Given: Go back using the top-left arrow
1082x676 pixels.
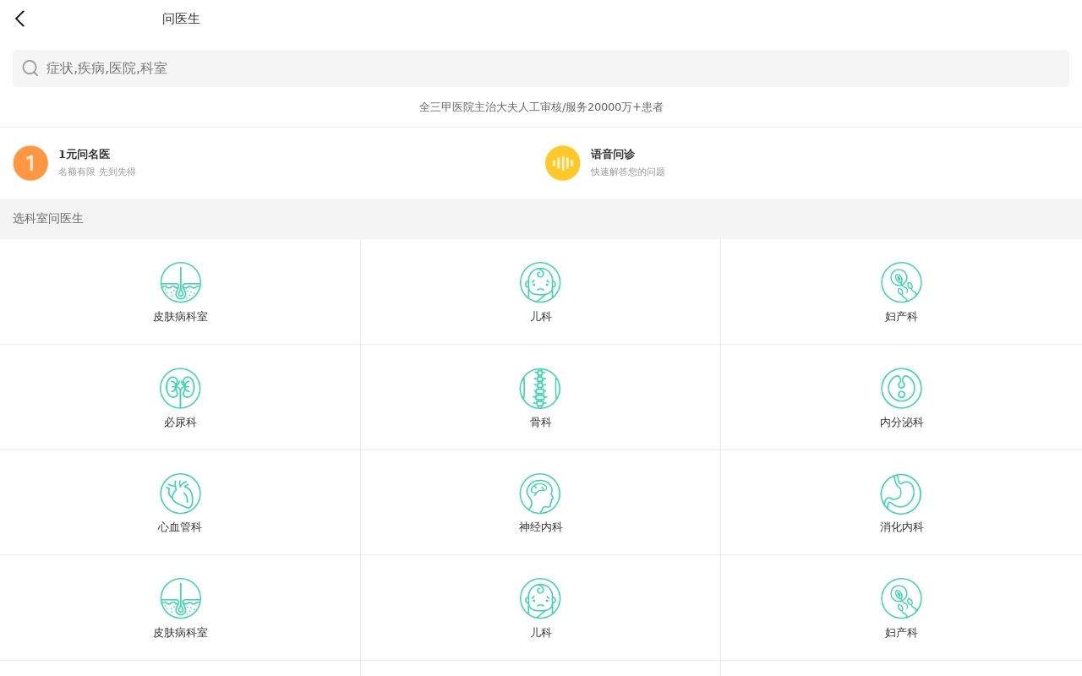Looking at the screenshot, I should coord(20,19).
